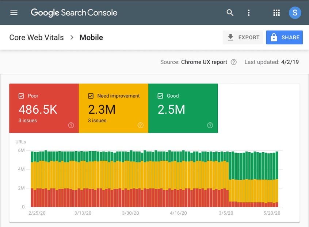
Task: Open help icon in the Good card
Action: [x=210, y=125]
